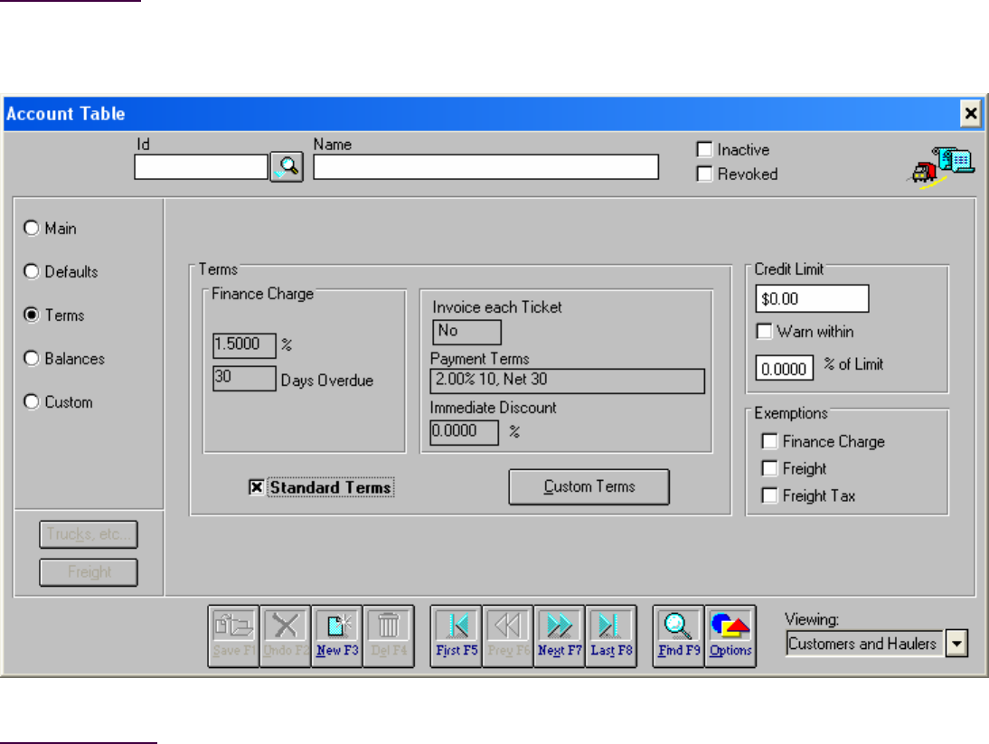This screenshot has width=989, height=744.
Task: Click the Payment Terms 2.00% 10, Net 30 field
Action: [567, 381]
